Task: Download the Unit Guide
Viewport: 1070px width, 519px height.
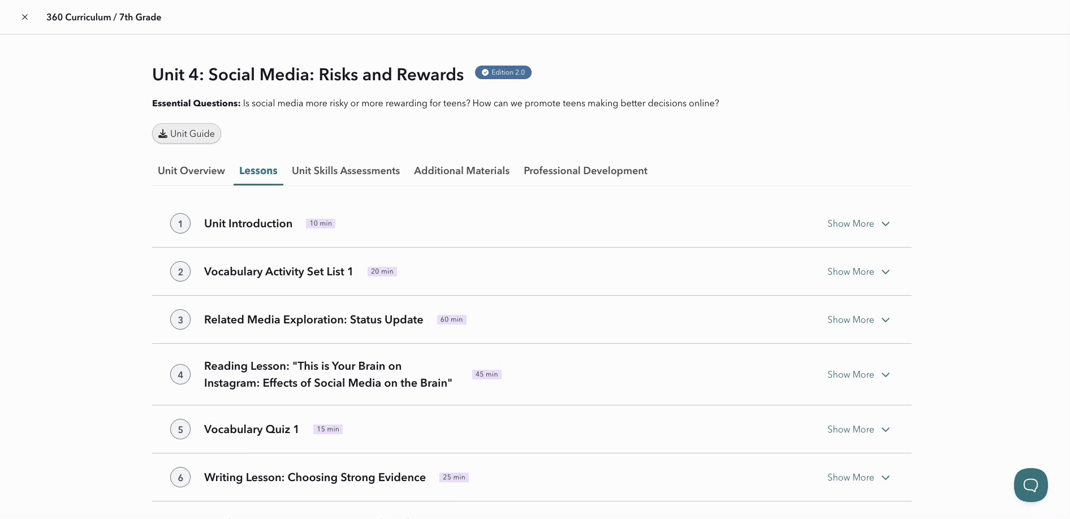Action: [187, 133]
